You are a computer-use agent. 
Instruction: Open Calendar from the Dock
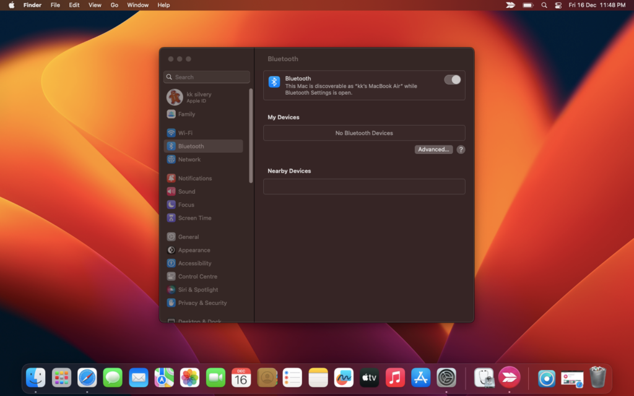[241, 378]
